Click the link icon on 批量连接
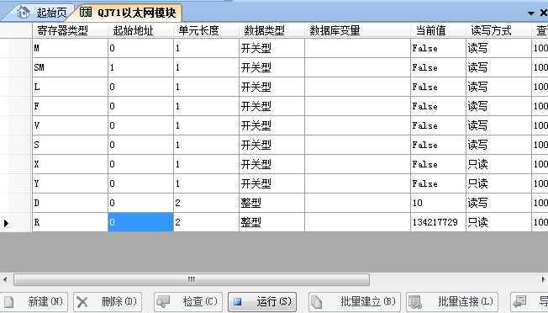This screenshot has height=313, width=548. tap(415, 302)
